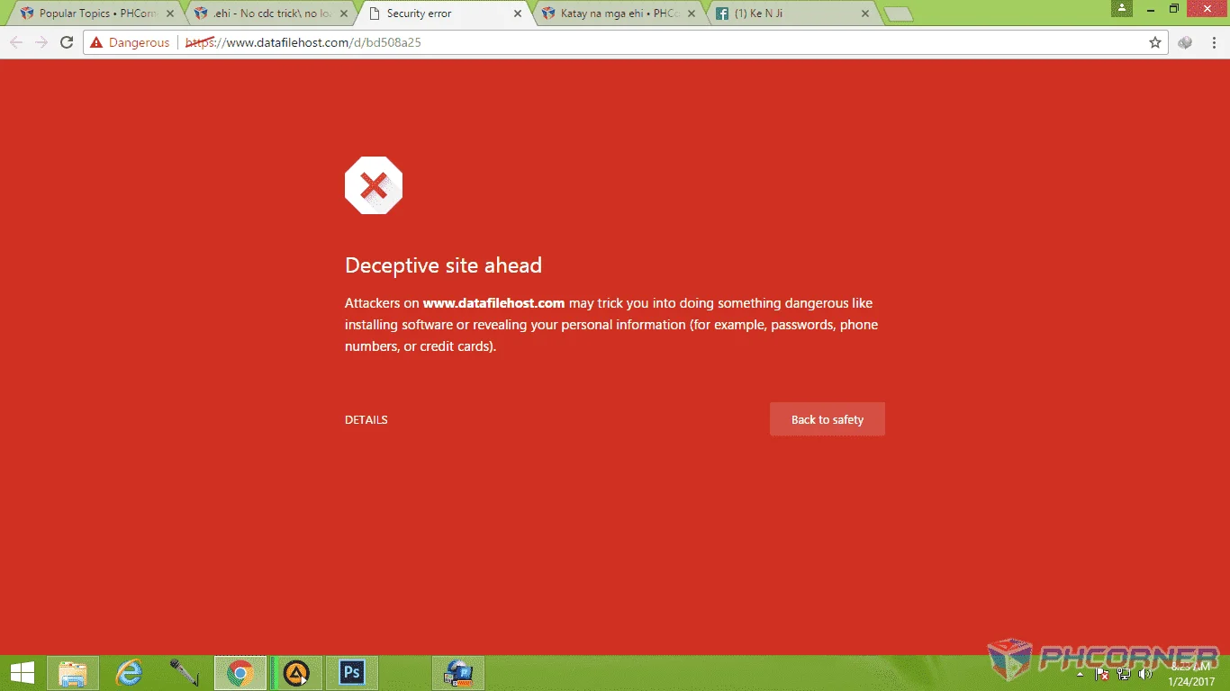This screenshot has height=691, width=1230.
Task: Open the Chrome three-dot menu
Action: 1212,42
